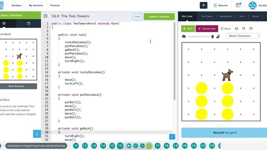267x150 pixels.
Task: Click the Check Code button
Action: (x=207, y=29)
